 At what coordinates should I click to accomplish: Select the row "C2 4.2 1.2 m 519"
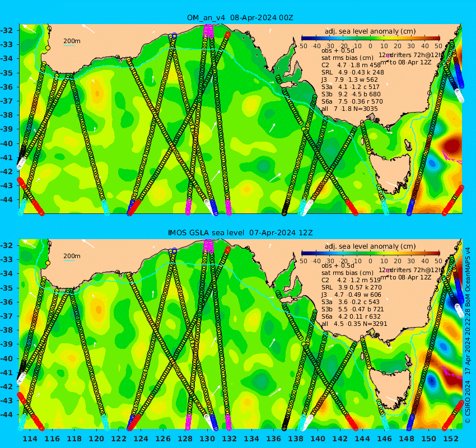(351, 280)
